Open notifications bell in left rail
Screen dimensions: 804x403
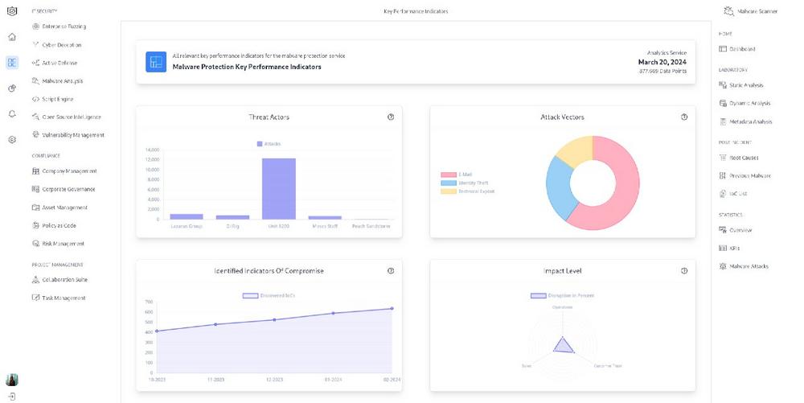12,113
